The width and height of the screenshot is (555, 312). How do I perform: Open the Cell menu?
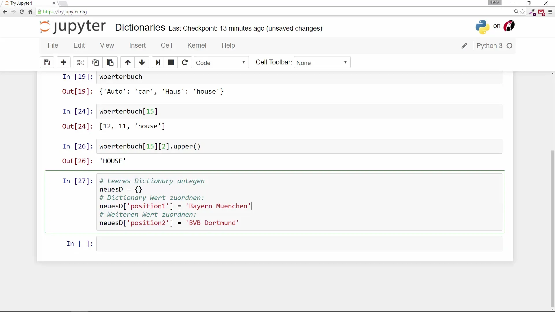[x=166, y=45]
